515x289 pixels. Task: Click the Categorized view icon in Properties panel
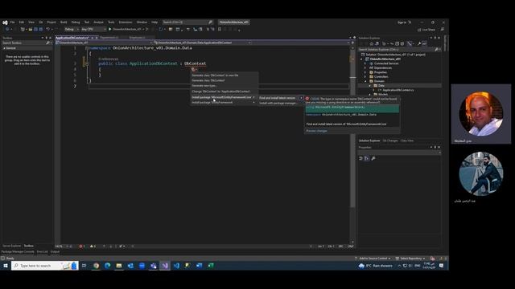click(360, 158)
